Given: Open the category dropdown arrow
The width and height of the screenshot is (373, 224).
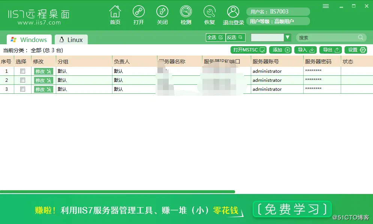Looking at the screenshot, I should 288,38.
